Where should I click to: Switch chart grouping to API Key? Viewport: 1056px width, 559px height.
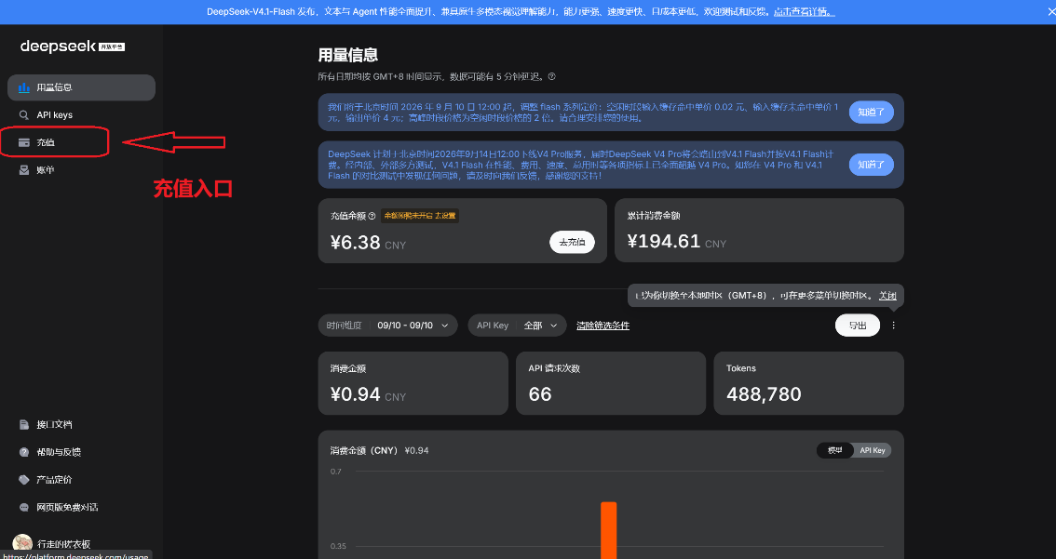pyautogui.click(x=873, y=451)
